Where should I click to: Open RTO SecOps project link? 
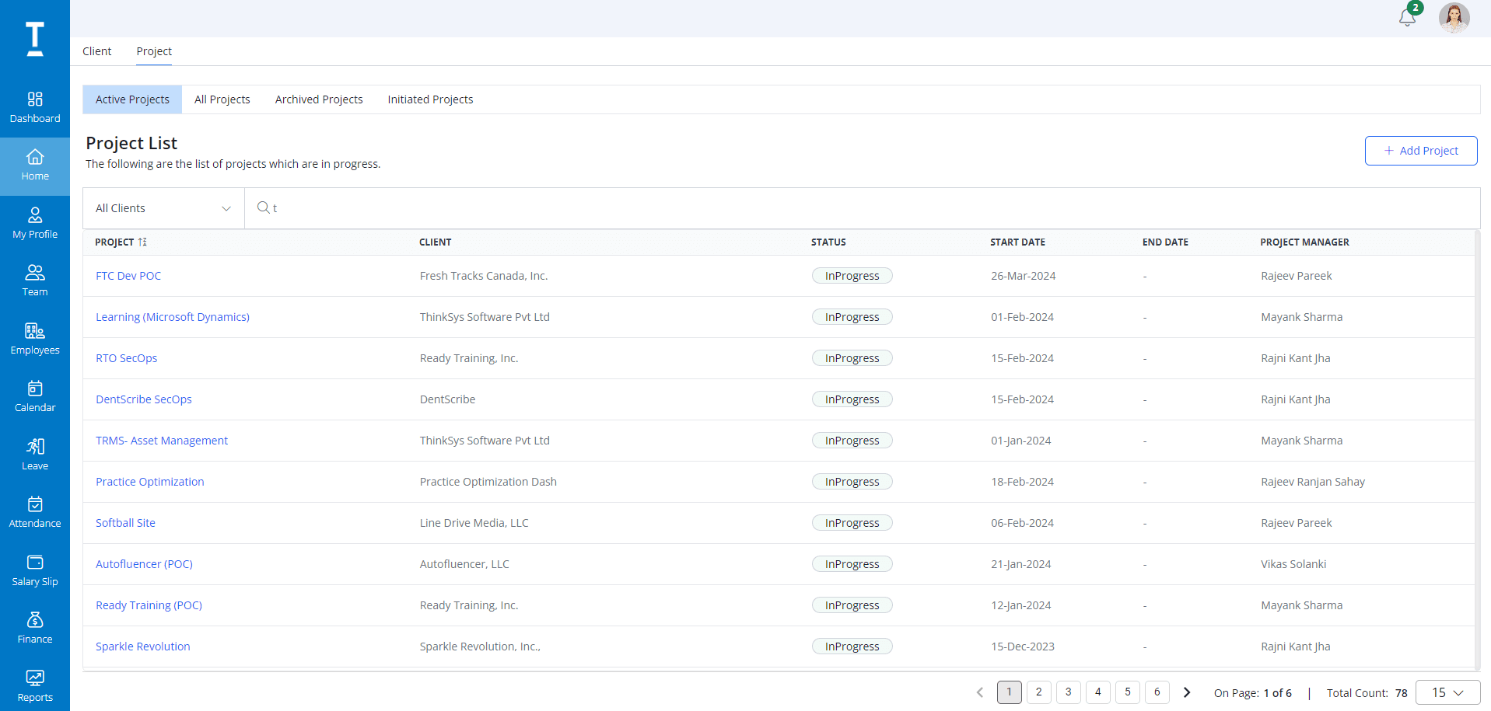coord(127,358)
